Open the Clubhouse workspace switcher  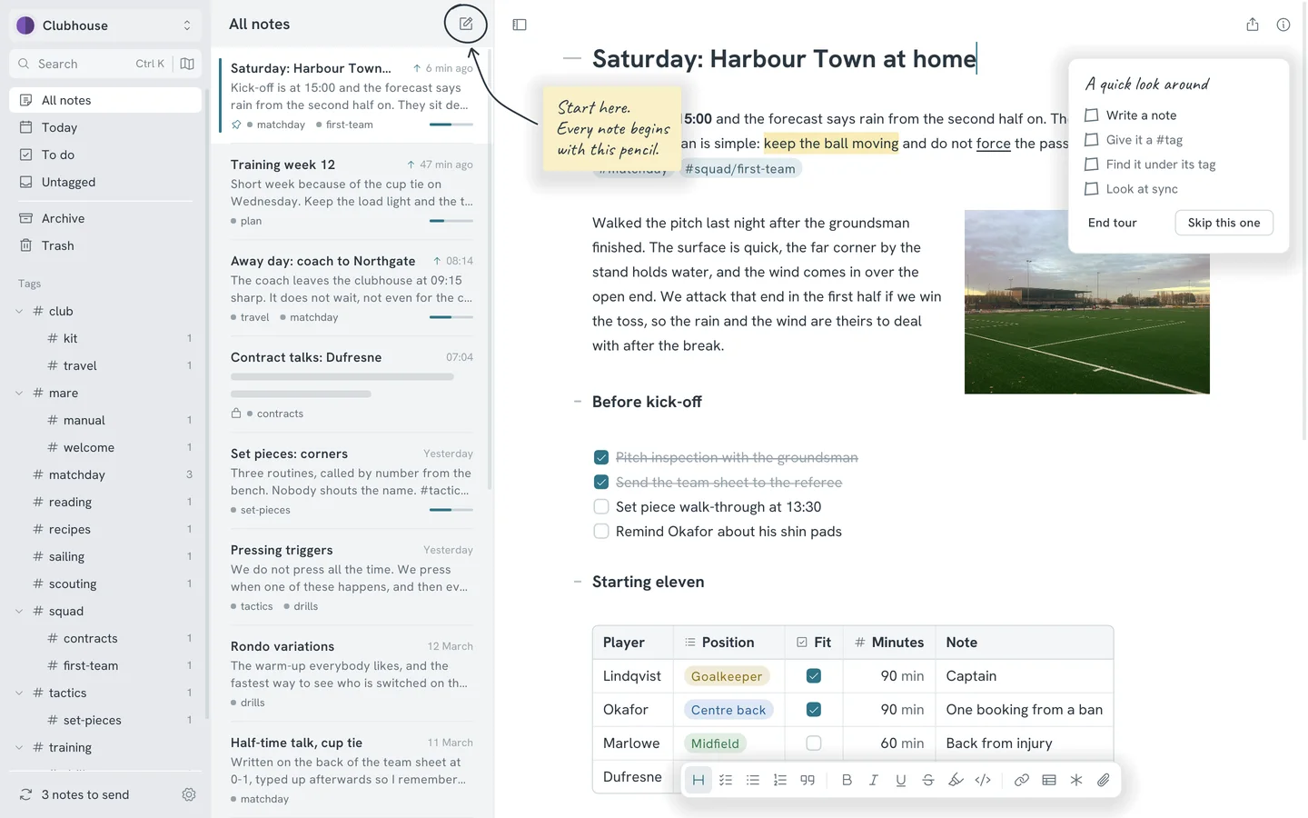105,25
